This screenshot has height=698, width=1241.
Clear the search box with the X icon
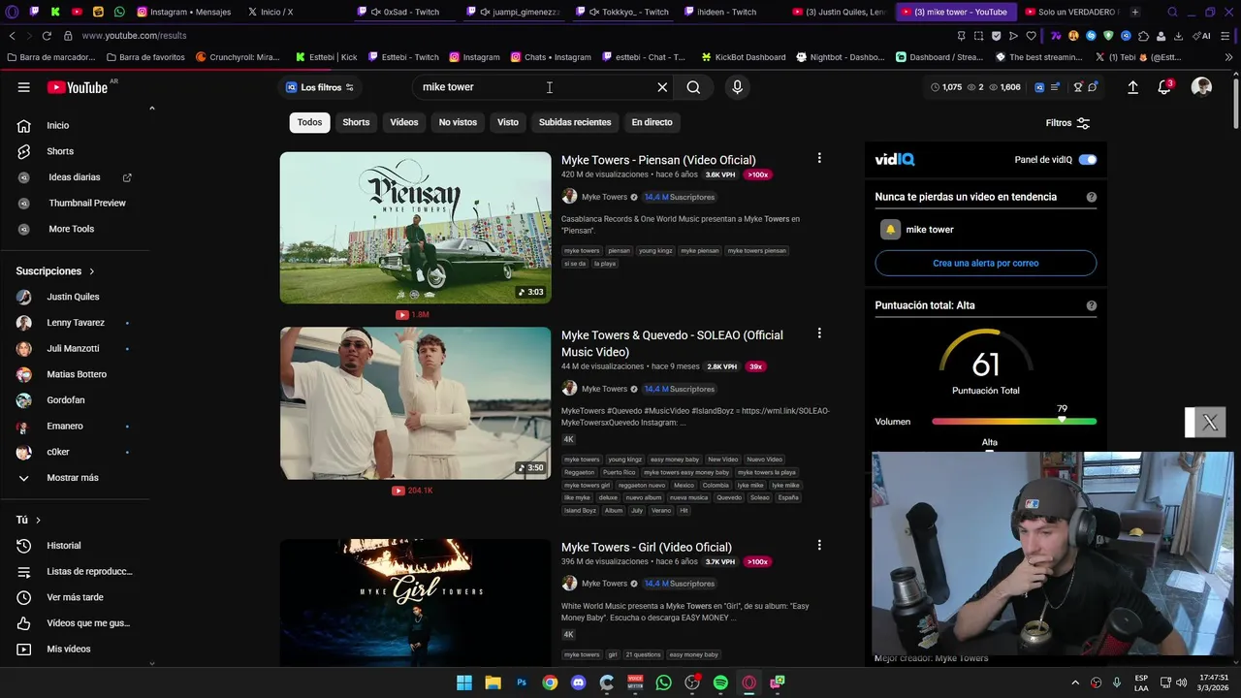point(662,87)
